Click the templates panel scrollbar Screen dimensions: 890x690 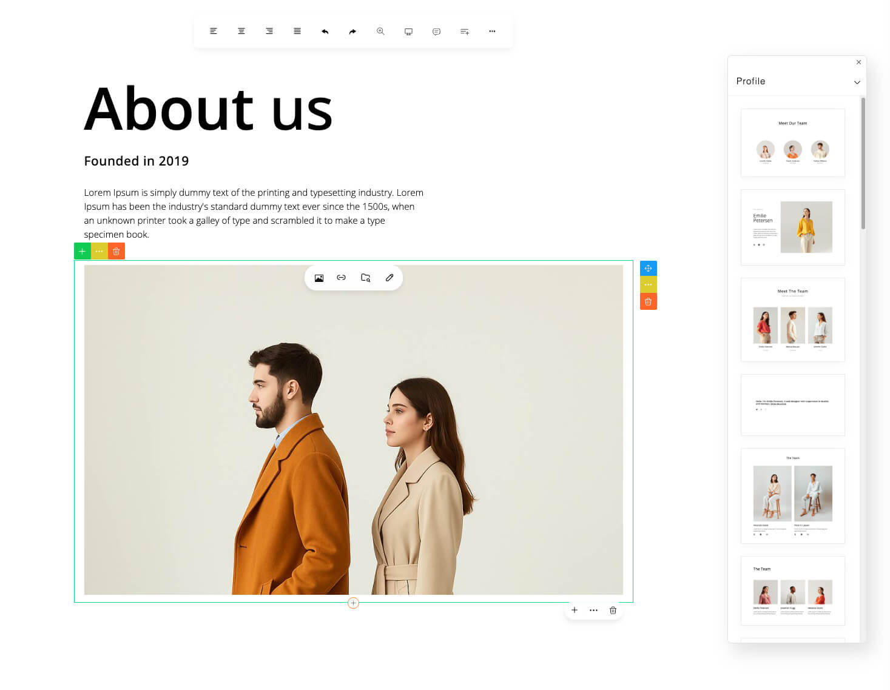(863, 164)
